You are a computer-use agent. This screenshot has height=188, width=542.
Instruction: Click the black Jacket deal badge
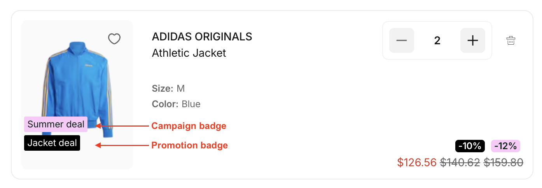(x=52, y=143)
